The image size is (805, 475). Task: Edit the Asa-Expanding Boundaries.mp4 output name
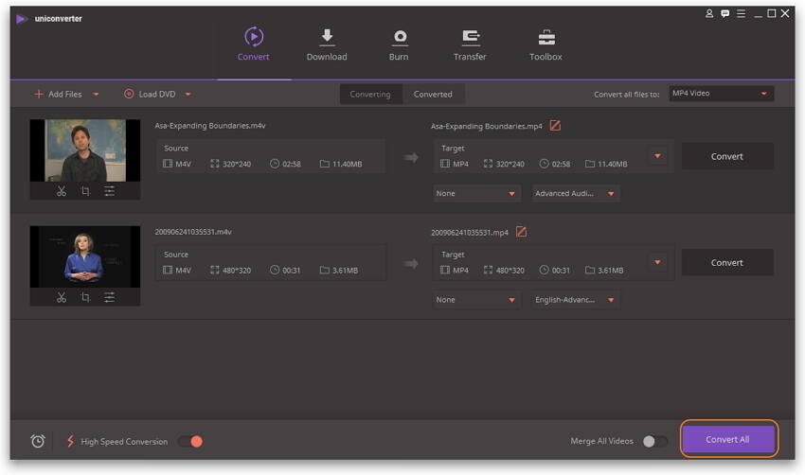[x=555, y=125]
